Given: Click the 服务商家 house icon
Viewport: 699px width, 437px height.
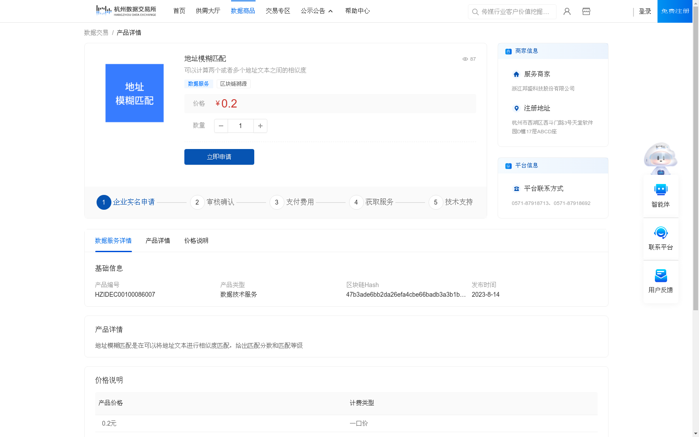Looking at the screenshot, I should (516, 74).
